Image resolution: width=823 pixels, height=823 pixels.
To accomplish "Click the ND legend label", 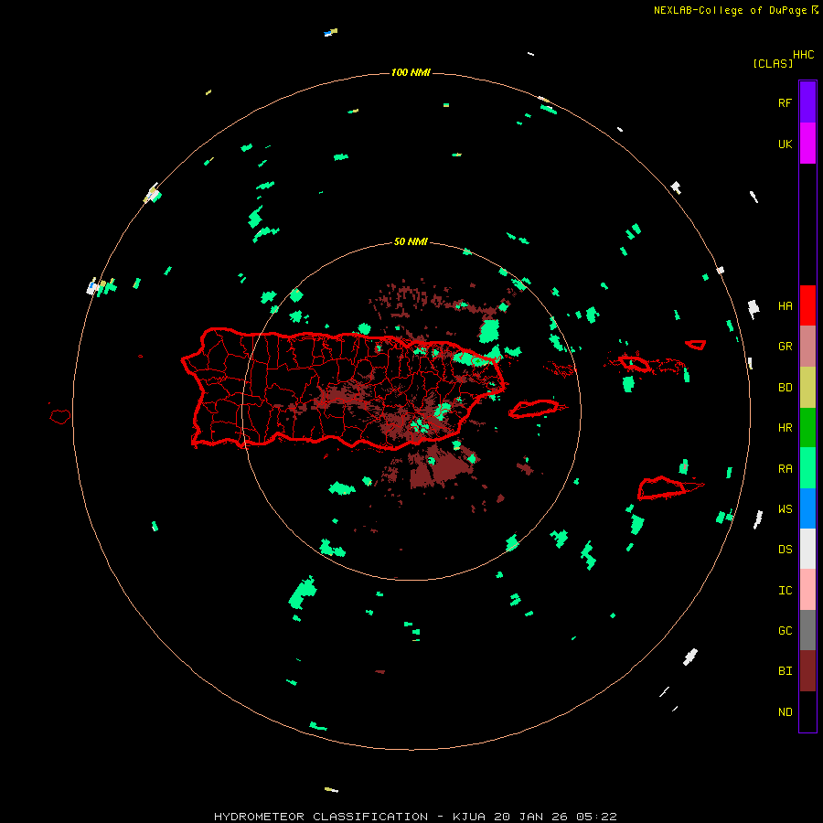I will 786,712.
